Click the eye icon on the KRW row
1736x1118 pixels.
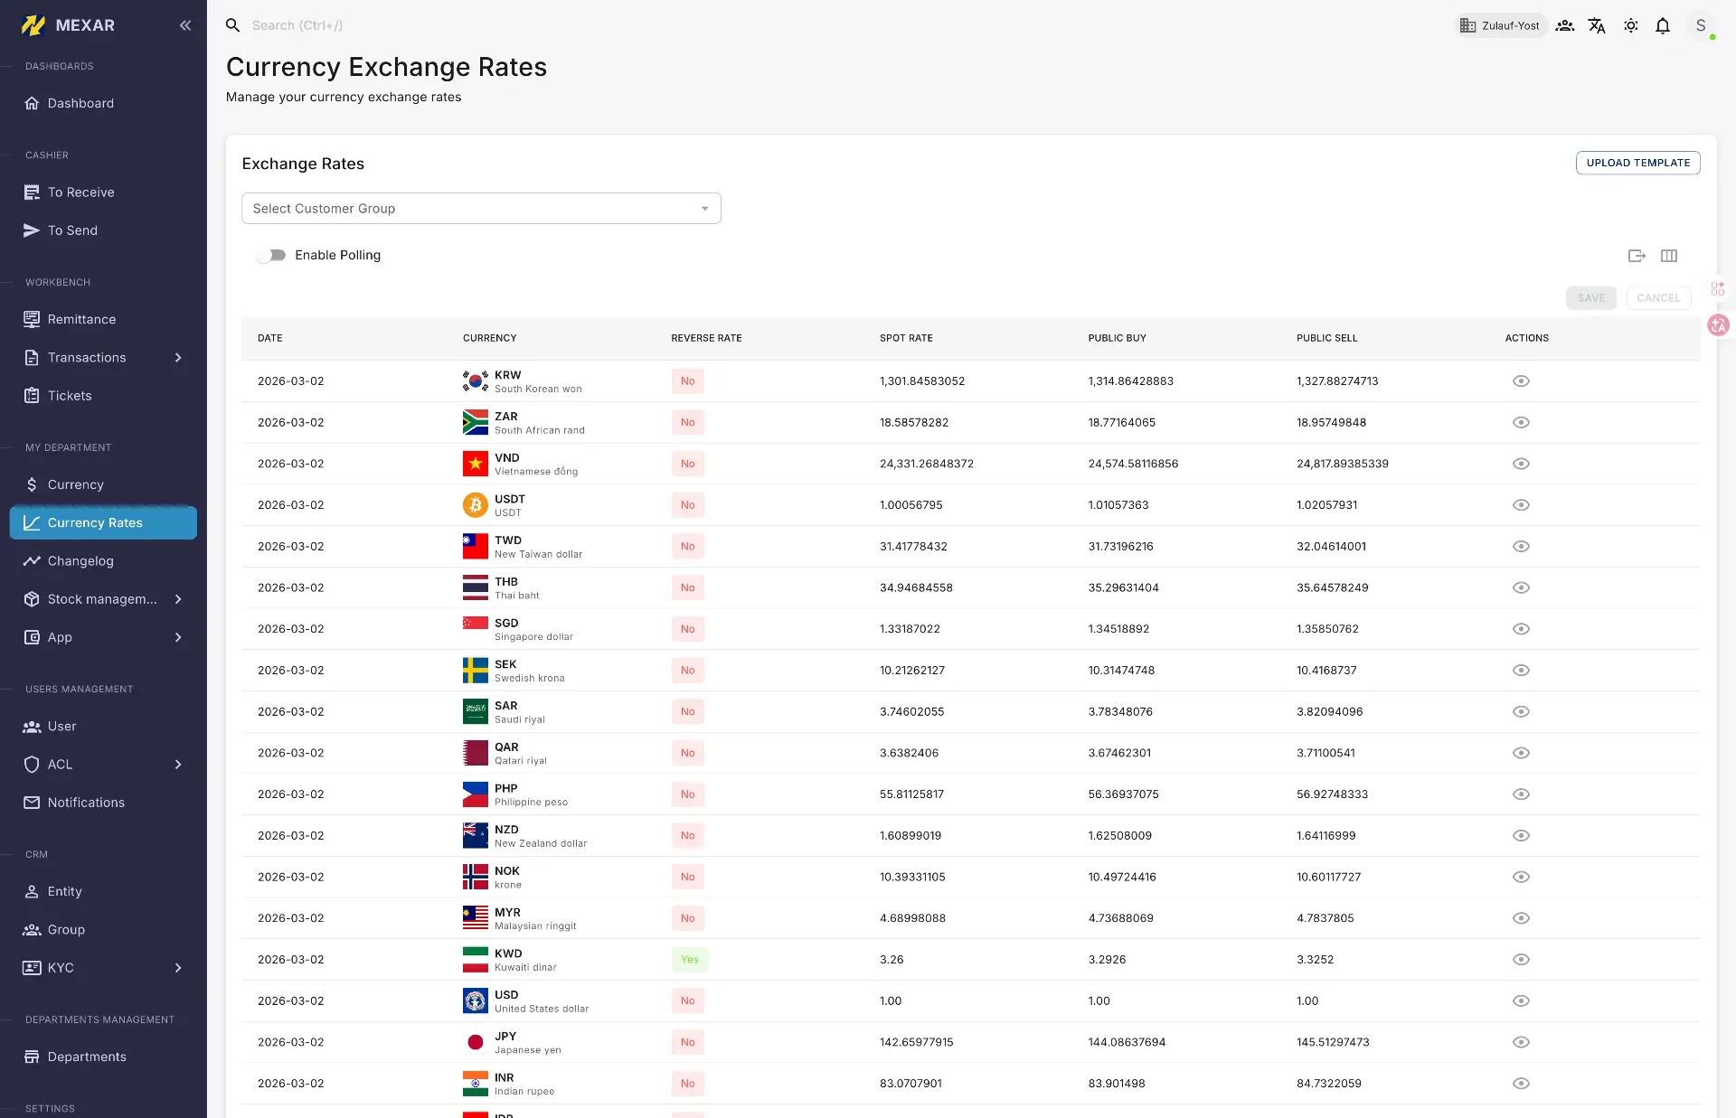point(1521,380)
